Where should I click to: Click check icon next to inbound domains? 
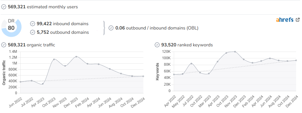33,24
